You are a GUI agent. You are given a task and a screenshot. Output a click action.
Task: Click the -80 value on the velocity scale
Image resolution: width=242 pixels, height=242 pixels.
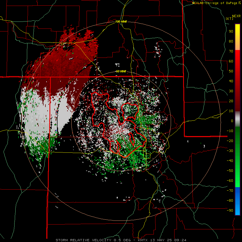click(230, 201)
